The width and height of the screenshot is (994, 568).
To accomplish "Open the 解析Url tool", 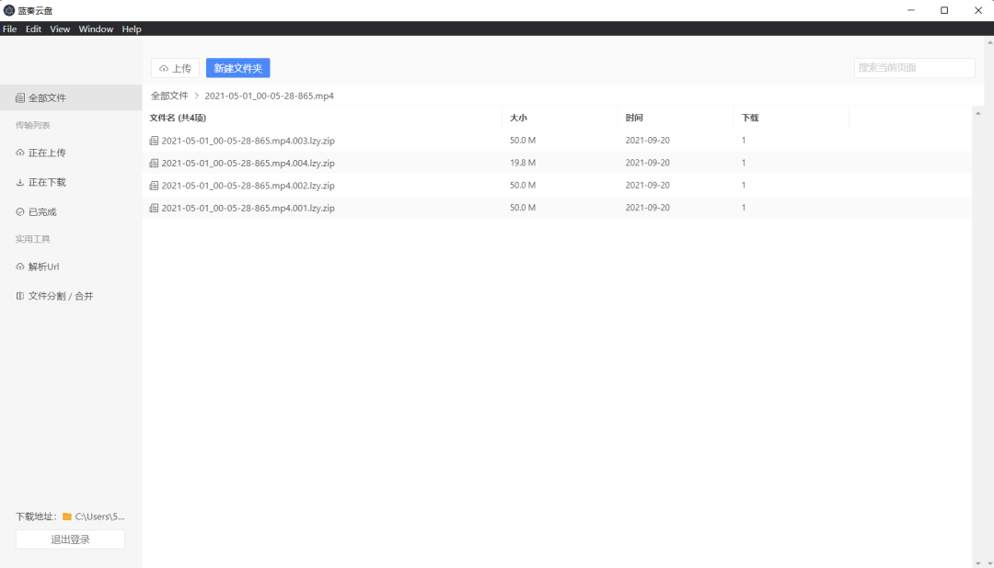I will pyautogui.click(x=43, y=267).
